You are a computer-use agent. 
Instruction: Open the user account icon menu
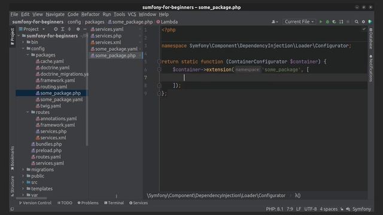pyautogui.click(x=275, y=21)
